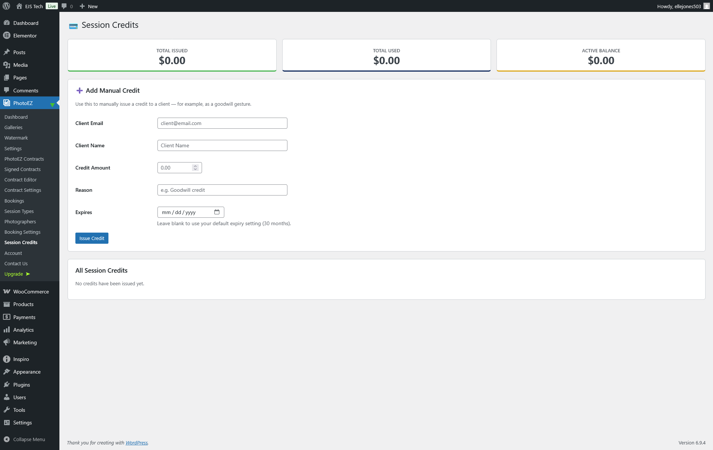Collapse the admin sidebar menu
The width and height of the screenshot is (713, 450).
tap(29, 439)
